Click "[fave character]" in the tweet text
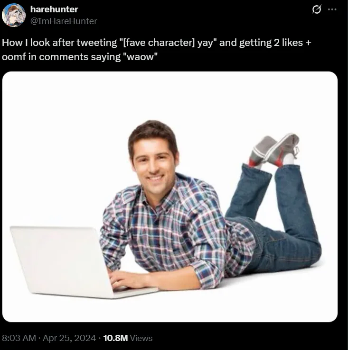The height and width of the screenshot is (350, 348). (x=159, y=43)
